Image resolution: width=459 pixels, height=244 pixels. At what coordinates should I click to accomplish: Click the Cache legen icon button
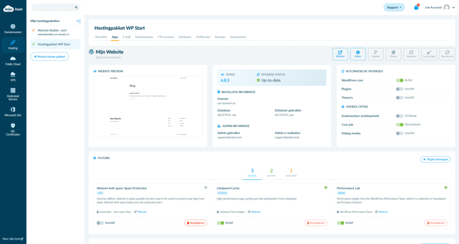click(x=429, y=54)
